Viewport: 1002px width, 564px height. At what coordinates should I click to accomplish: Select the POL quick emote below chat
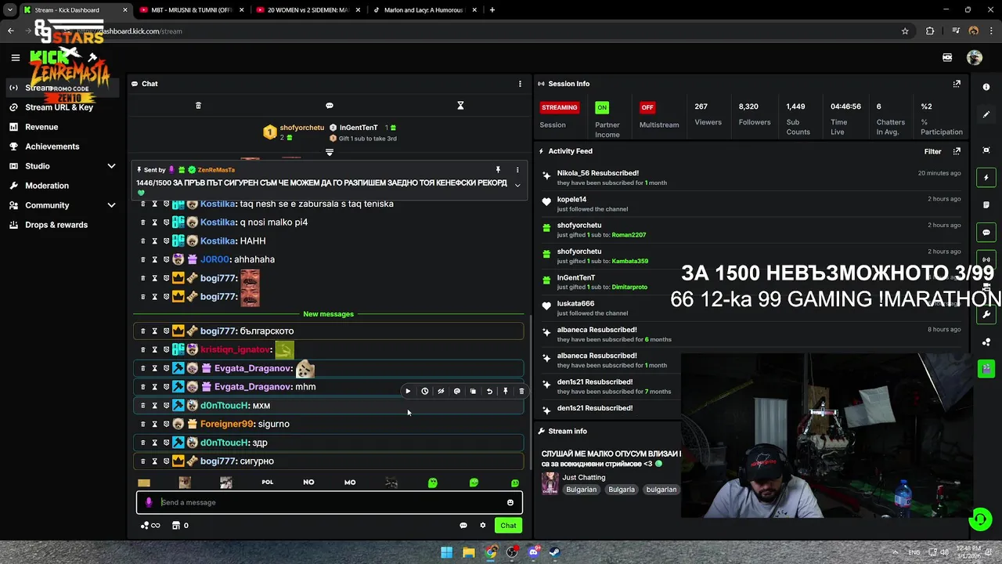tap(268, 483)
